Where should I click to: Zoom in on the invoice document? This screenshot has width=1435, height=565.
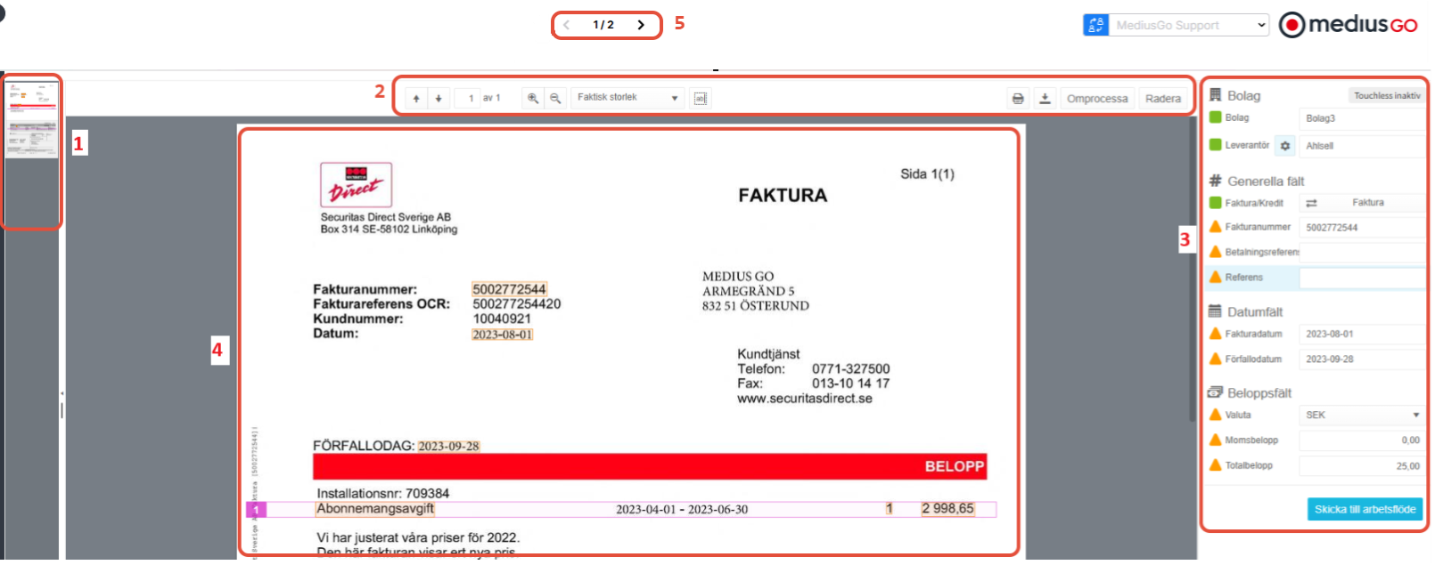pos(533,99)
